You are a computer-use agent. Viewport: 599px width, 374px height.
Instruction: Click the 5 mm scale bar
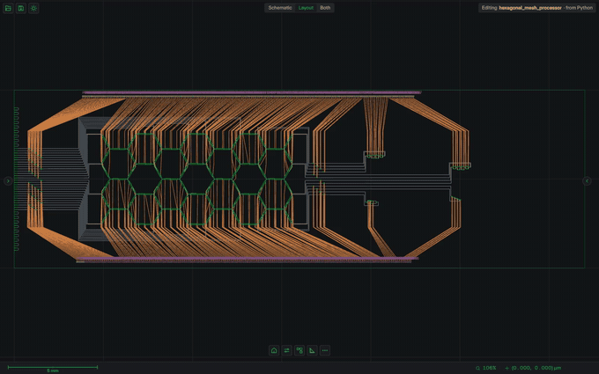point(53,368)
